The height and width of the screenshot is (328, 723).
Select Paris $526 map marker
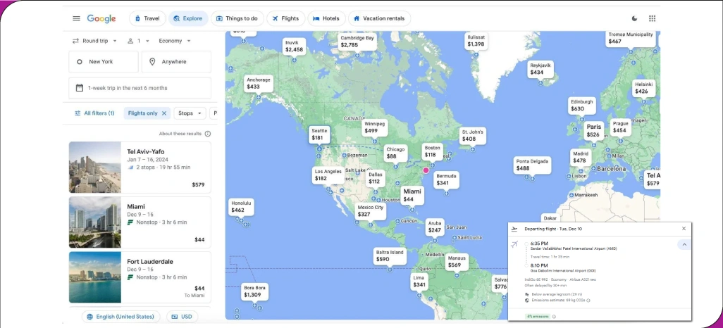coord(594,131)
